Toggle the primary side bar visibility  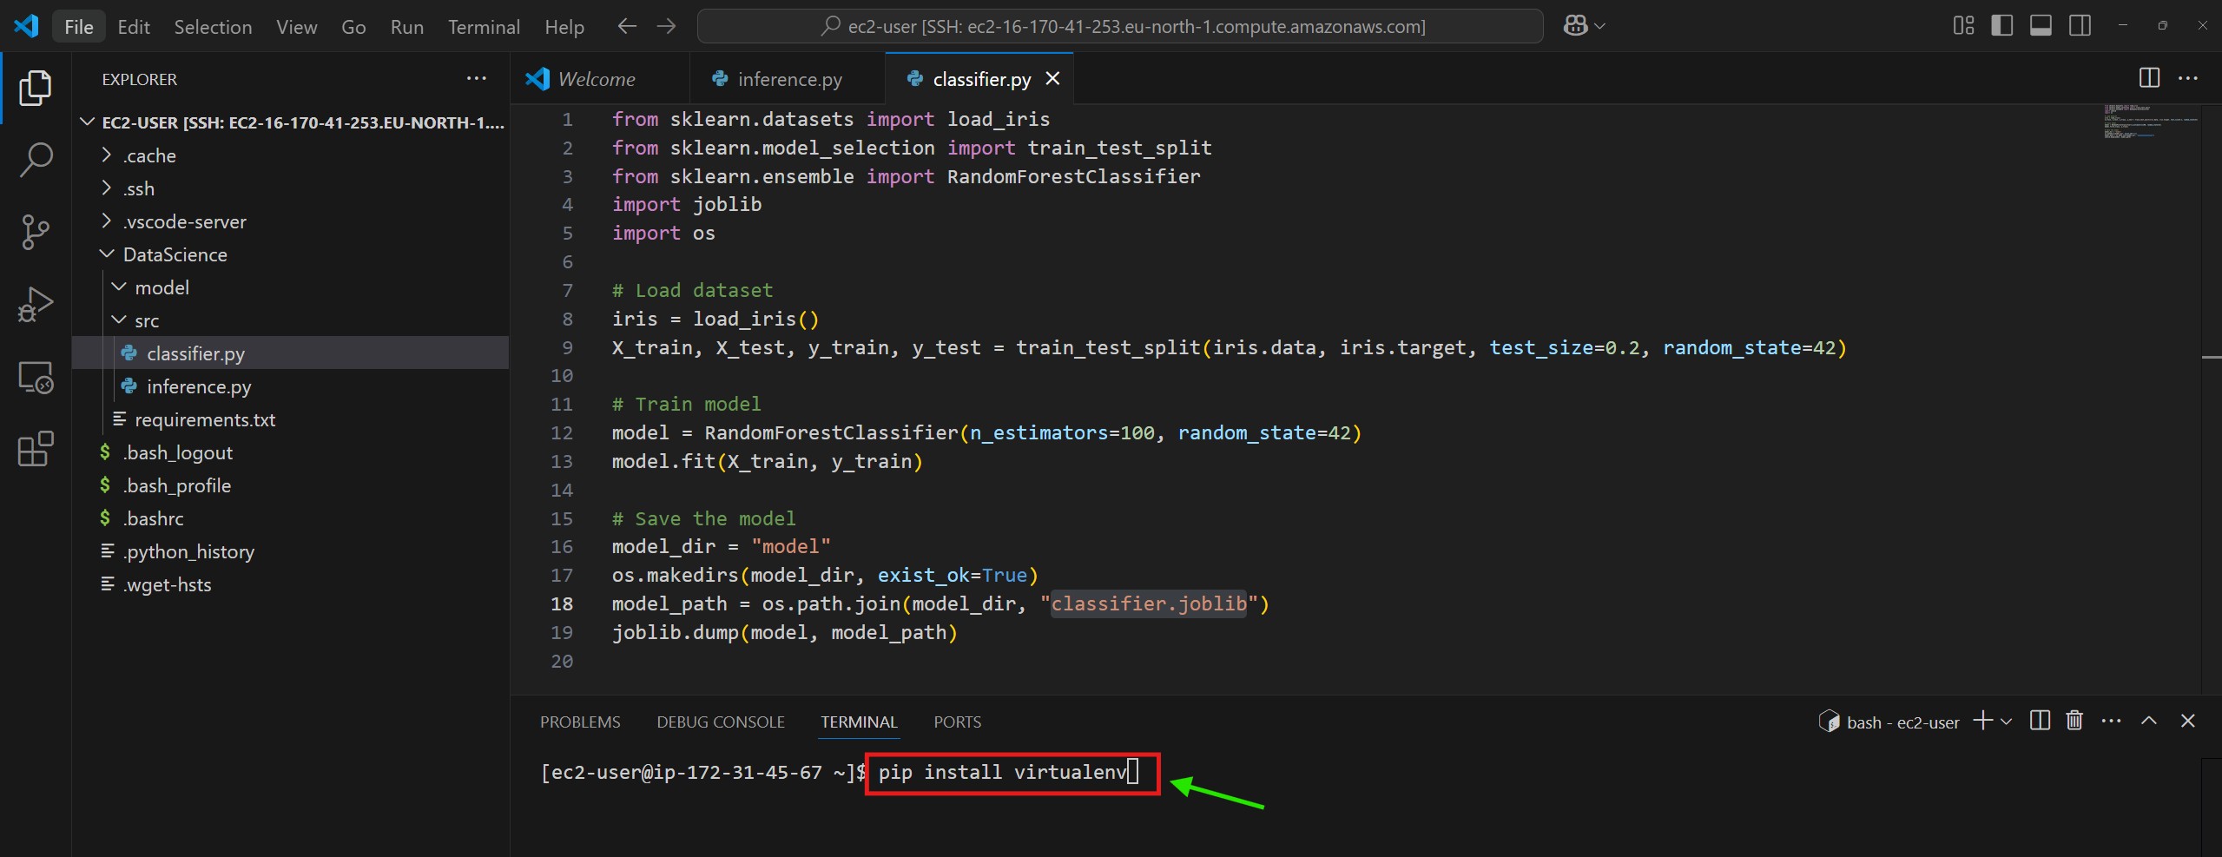[2001, 26]
